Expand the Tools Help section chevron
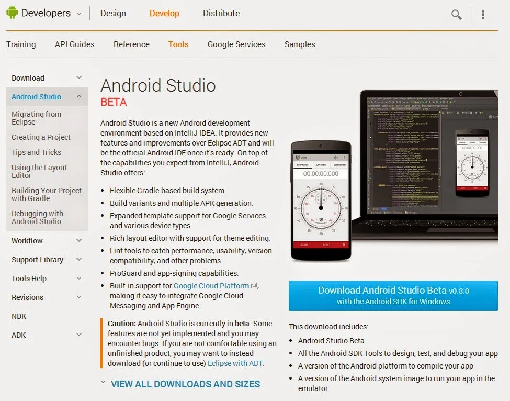Viewport: 510px width, 401px height. tap(78, 279)
